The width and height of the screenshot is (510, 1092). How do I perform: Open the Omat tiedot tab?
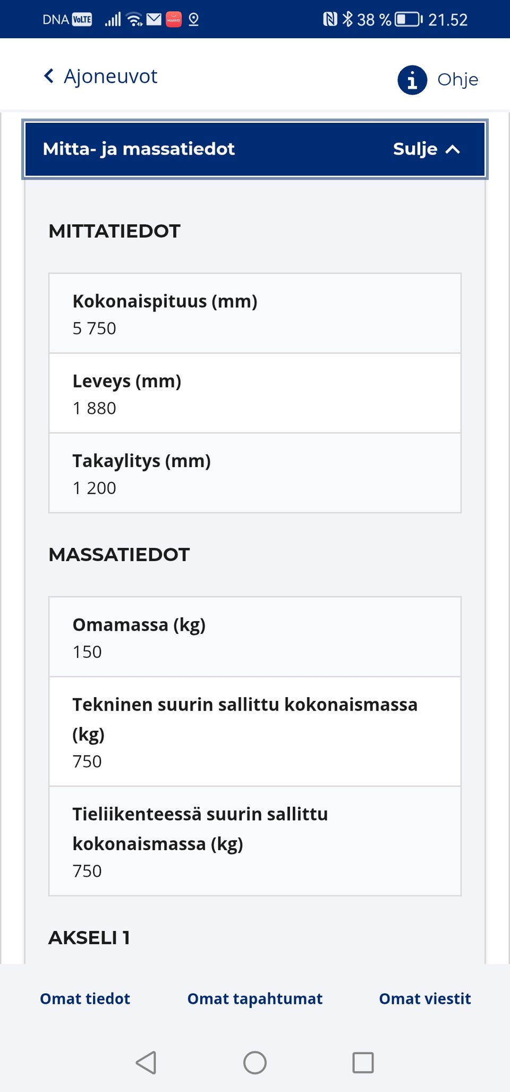point(84,998)
